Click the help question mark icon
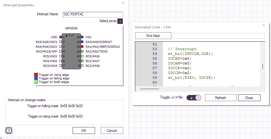Screen dimensions: 271x139 click(x=9, y=130)
